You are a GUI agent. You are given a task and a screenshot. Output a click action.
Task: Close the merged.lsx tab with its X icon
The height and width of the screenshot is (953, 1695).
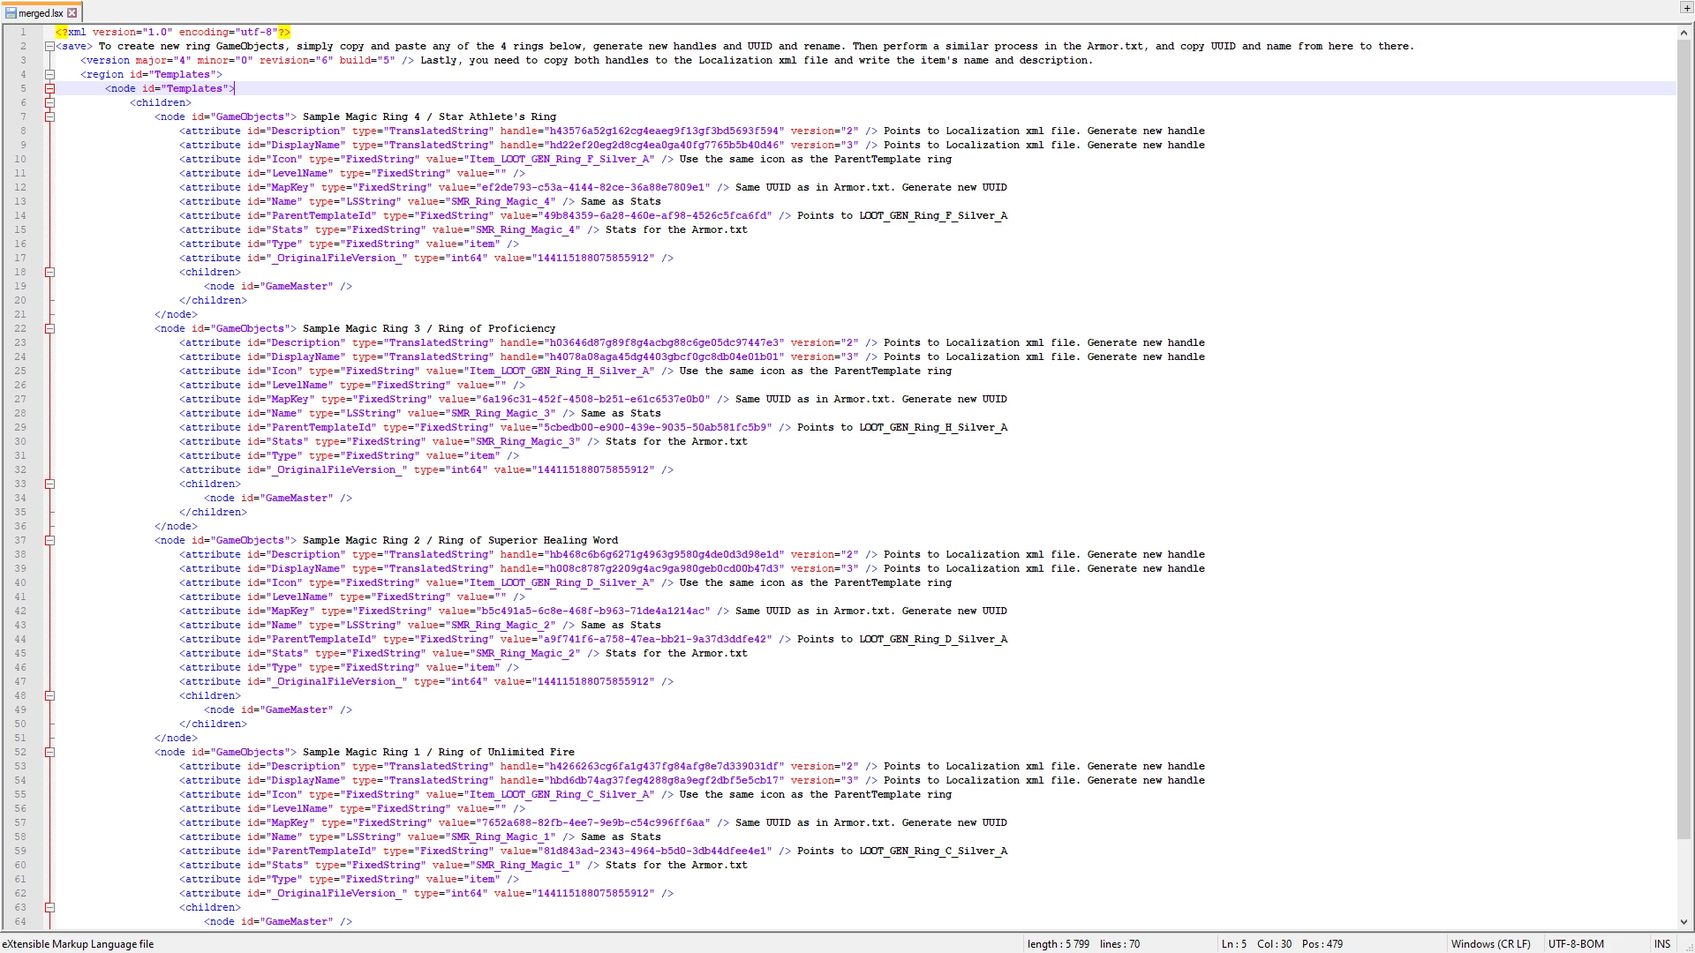pos(72,13)
